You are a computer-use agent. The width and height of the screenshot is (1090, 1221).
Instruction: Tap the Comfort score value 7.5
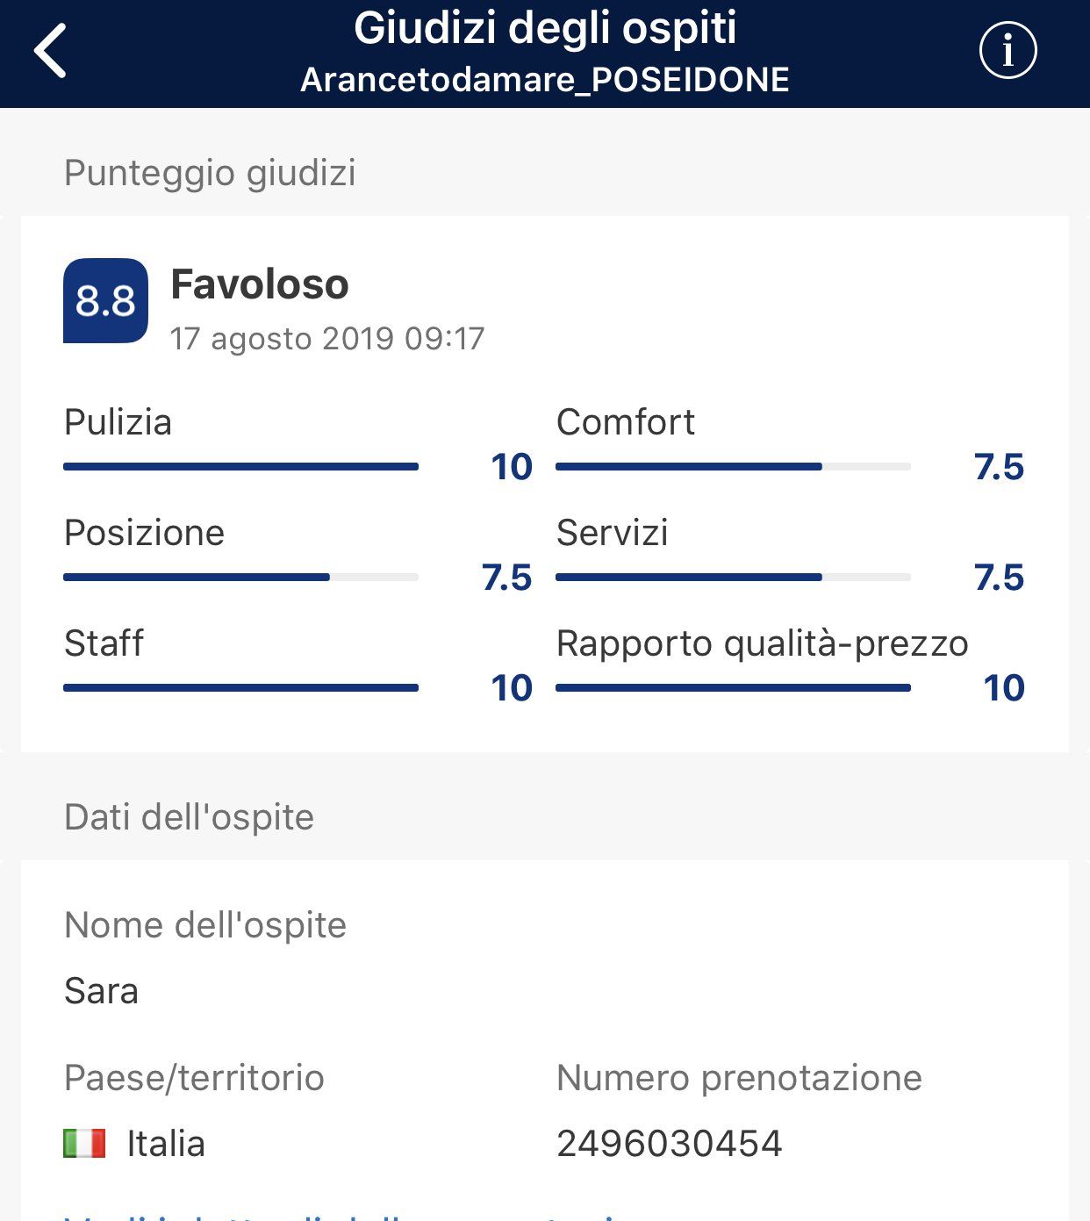[x=999, y=467]
